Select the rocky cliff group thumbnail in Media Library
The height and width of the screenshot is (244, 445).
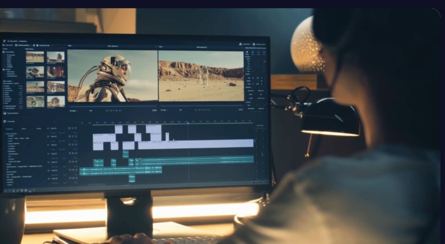(56, 87)
